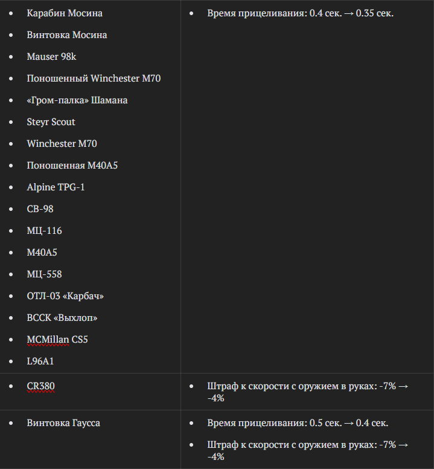Click "«Гром-палка» Шамана" list item
The width and height of the screenshot is (434, 469).
(x=77, y=100)
